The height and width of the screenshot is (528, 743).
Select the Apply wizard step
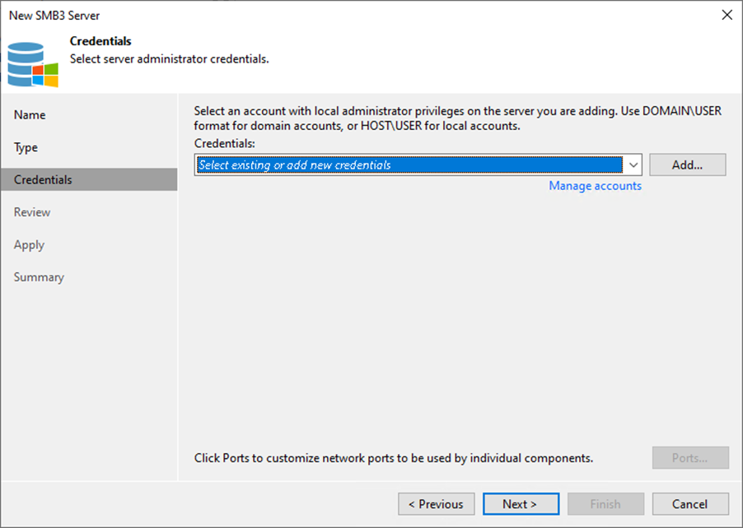click(x=29, y=245)
